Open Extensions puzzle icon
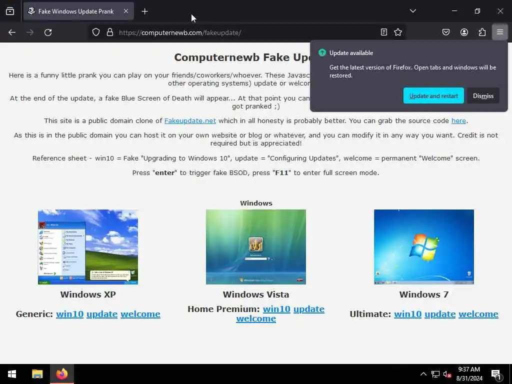The image size is (512, 384). (482, 32)
